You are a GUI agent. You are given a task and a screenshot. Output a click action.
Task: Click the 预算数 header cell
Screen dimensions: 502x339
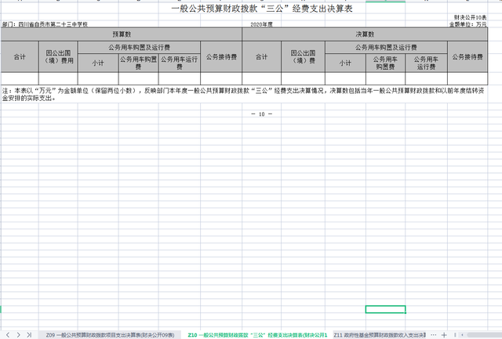[x=122, y=35]
